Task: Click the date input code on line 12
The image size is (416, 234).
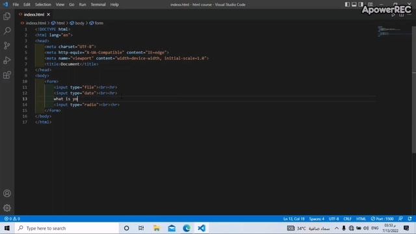Action: coord(85,93)
